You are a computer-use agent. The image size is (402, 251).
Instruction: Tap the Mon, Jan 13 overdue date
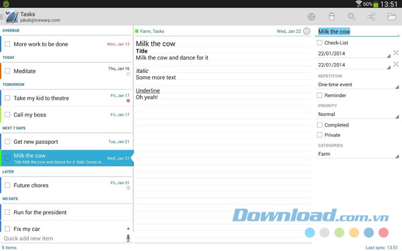coord(118,44)
